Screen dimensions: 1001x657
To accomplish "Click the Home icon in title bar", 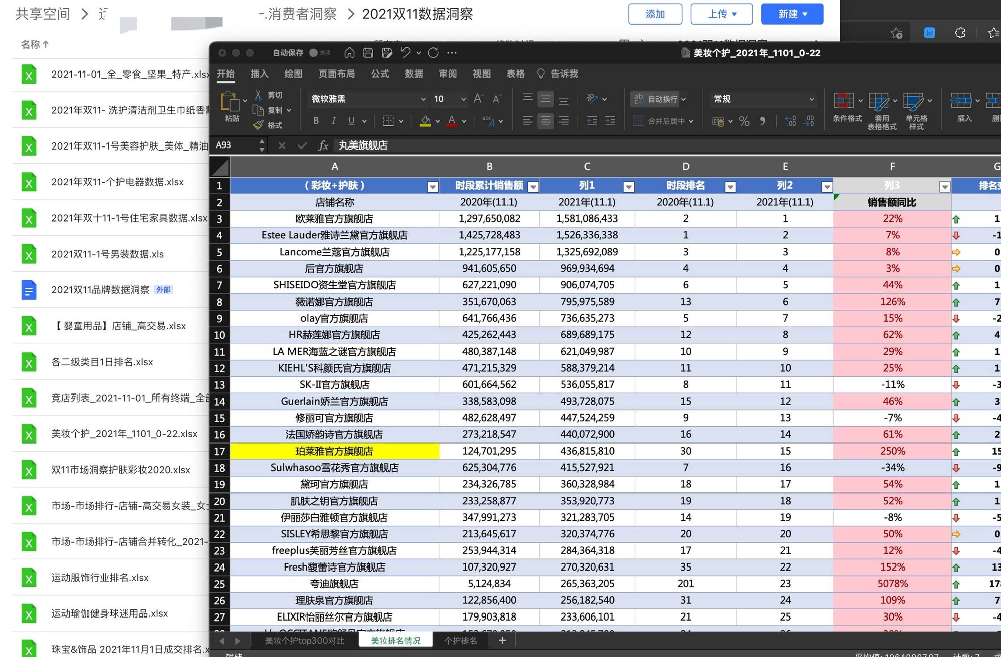I will coord(349,53).
